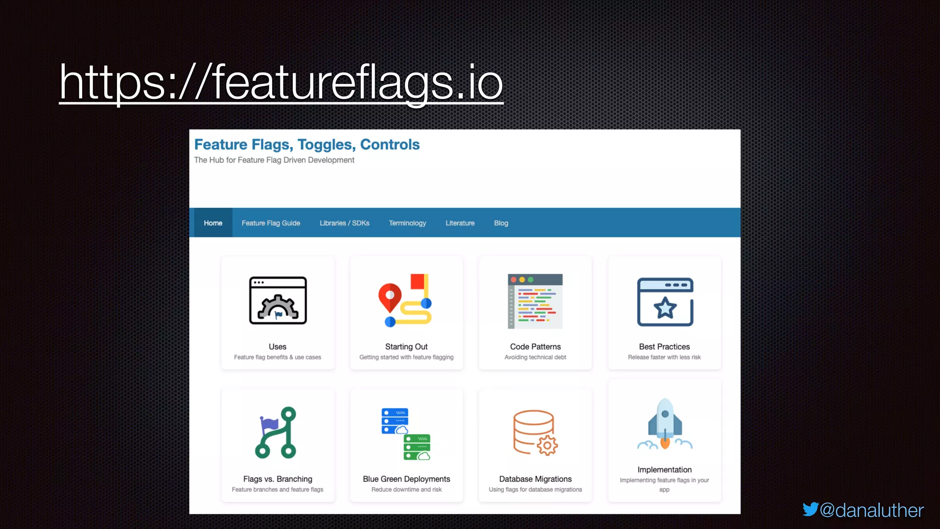The image size is (940, 529).
Task: Open Blue Green Deployments title link
Action: click(406, 479)
